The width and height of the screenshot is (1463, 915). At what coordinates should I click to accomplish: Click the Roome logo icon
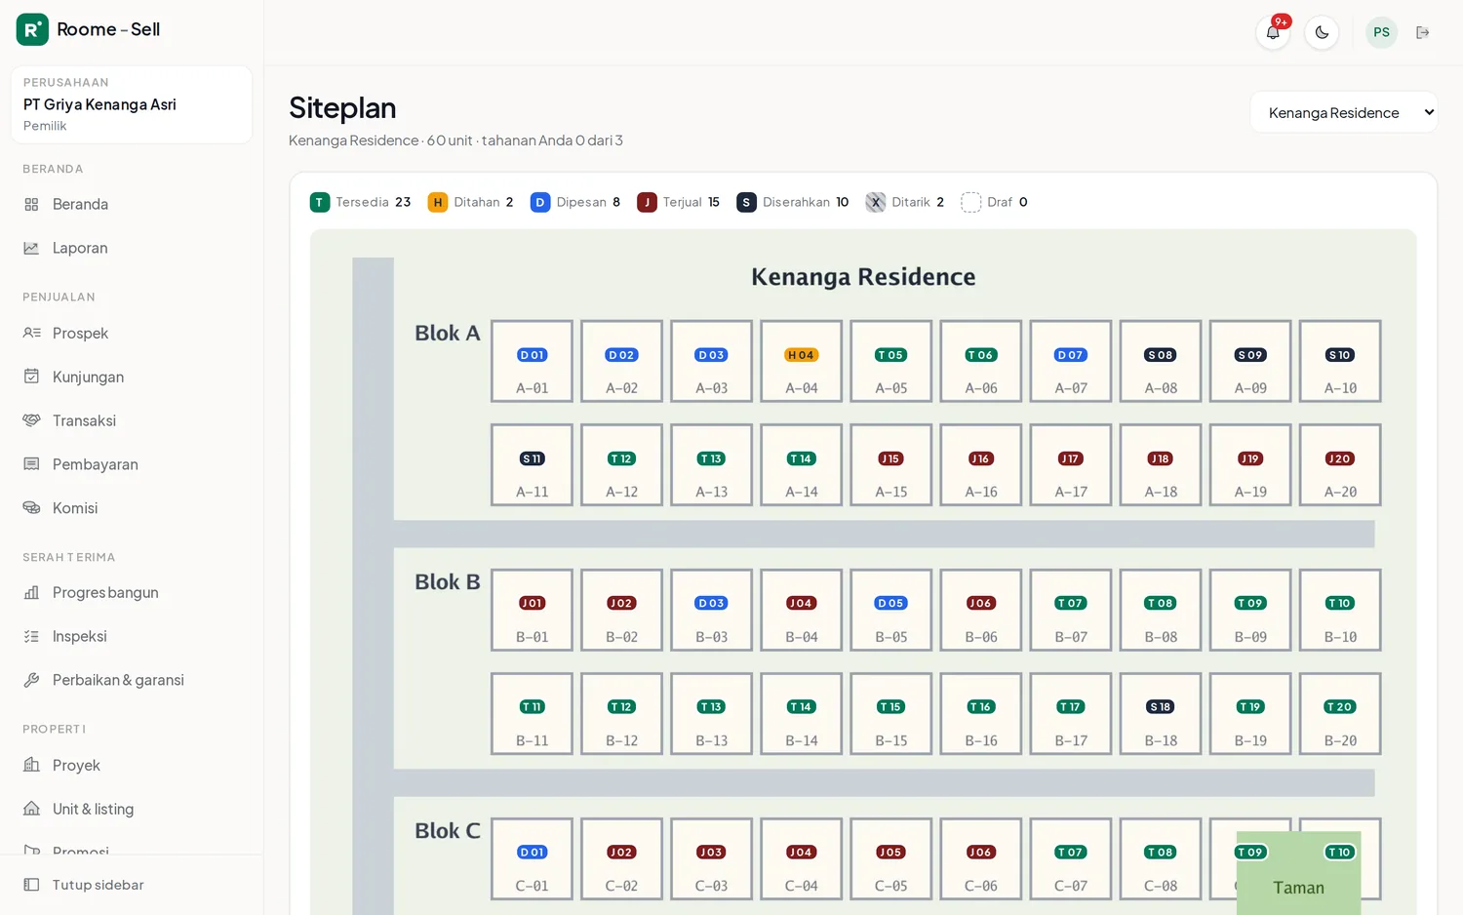32,29
